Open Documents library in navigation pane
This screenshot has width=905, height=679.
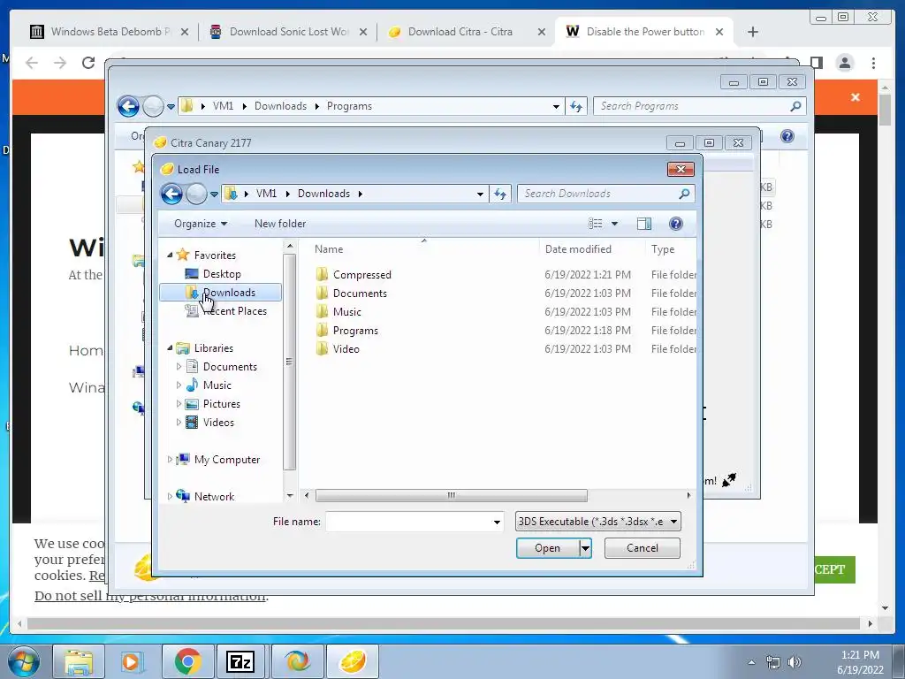pyautogui.click(x=230, y=367)
